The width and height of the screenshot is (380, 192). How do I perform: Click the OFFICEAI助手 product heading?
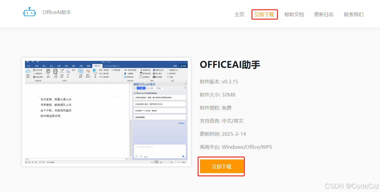pos(230,65)
